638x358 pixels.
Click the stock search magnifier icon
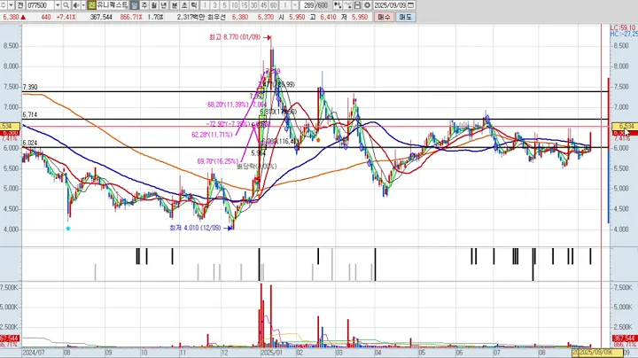[x=66, y=5]
